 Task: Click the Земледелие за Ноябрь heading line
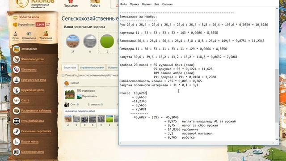point(138,17)
